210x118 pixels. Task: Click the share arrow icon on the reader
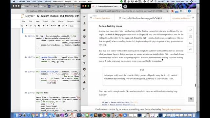coord(190,49)
